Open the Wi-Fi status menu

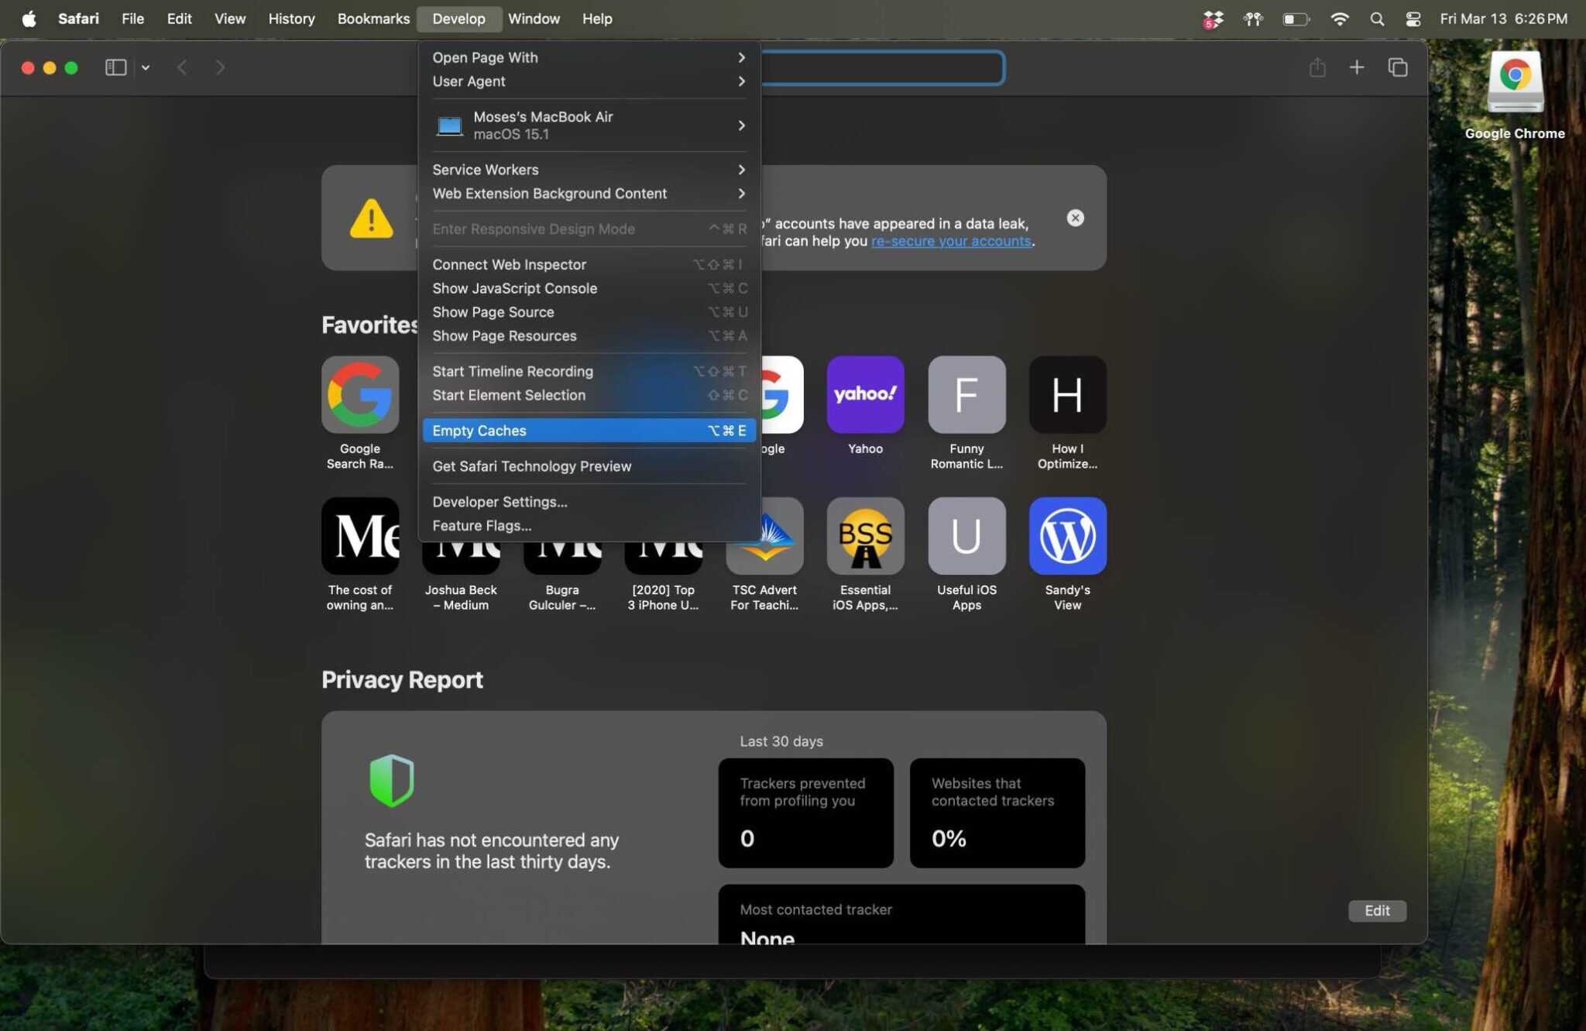coord(1339,19)
